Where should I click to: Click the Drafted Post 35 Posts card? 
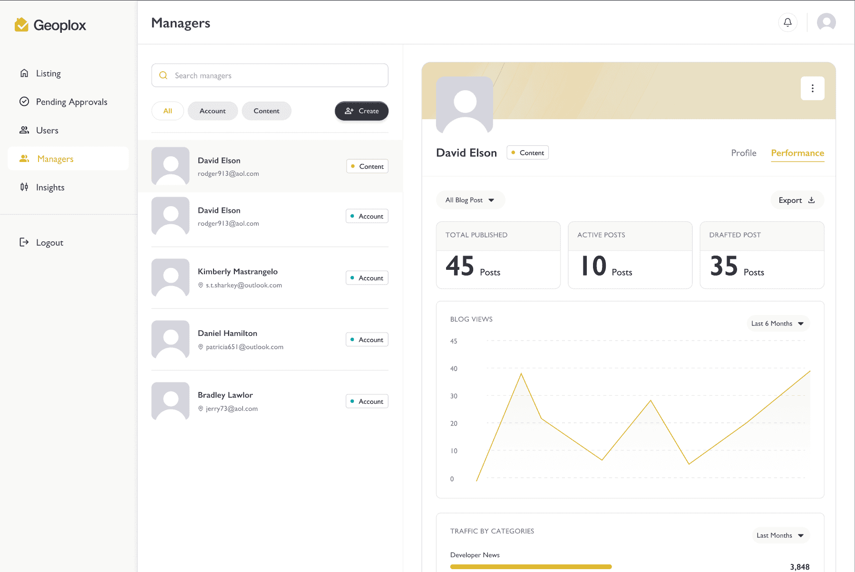coord(762,255)
